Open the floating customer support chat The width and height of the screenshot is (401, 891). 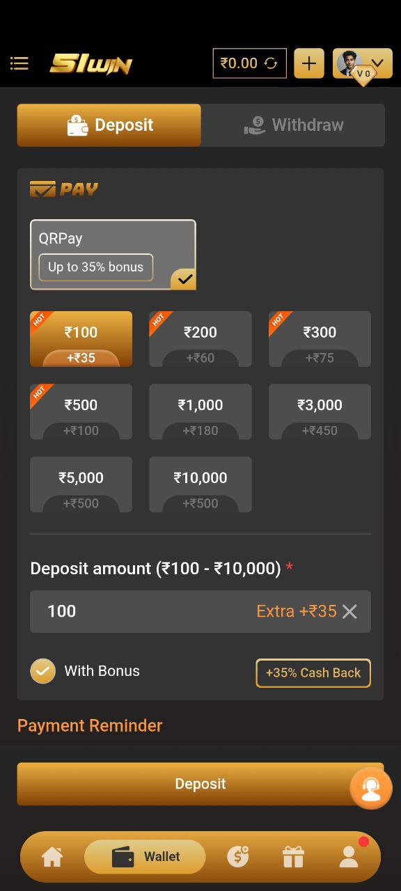(x=371, y=787)
